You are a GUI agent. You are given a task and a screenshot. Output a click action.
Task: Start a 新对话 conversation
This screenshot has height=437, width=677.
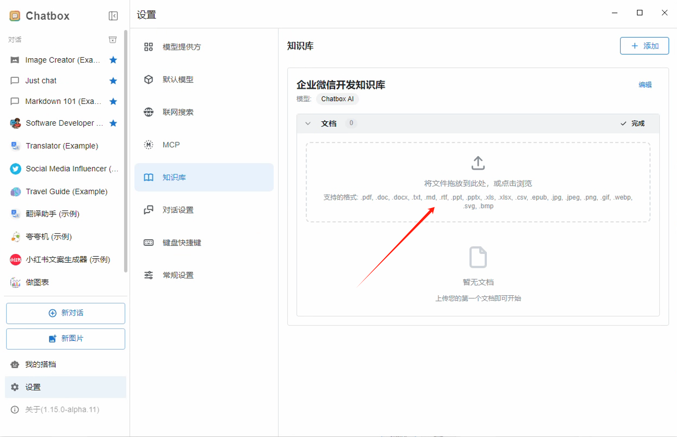coord(66,313)
